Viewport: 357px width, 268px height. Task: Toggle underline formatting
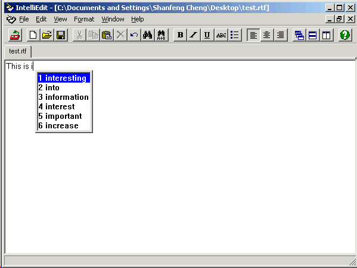[207, 35]
